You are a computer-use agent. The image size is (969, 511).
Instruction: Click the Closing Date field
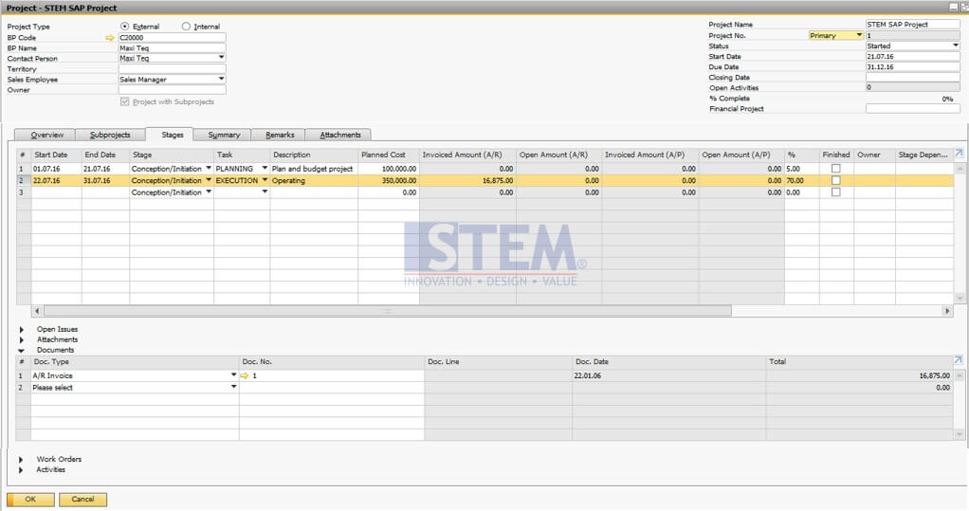point(913,77)
